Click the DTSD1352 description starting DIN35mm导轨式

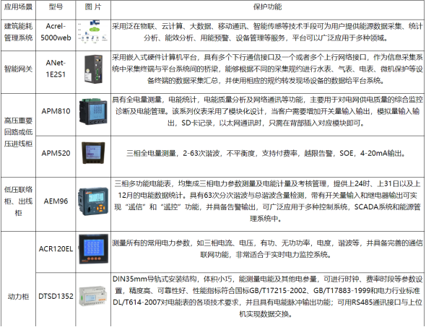click(267, 297)
